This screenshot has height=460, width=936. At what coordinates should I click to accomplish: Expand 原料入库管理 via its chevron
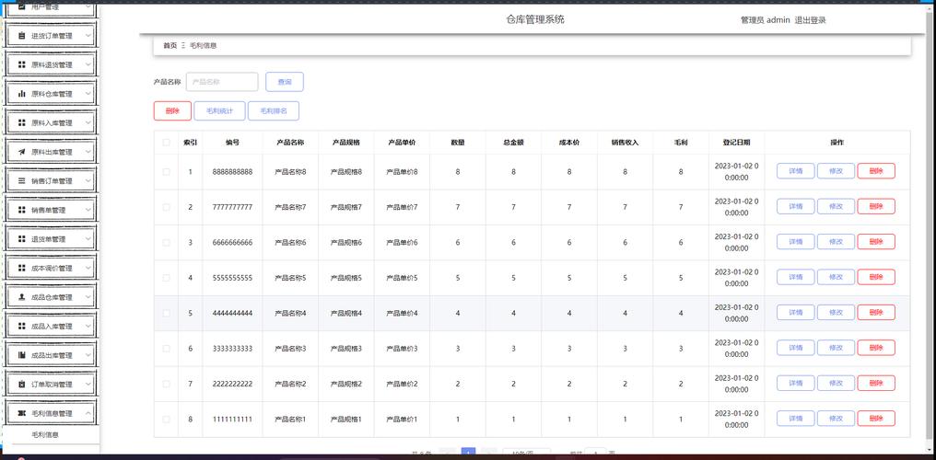coord(88,122)
